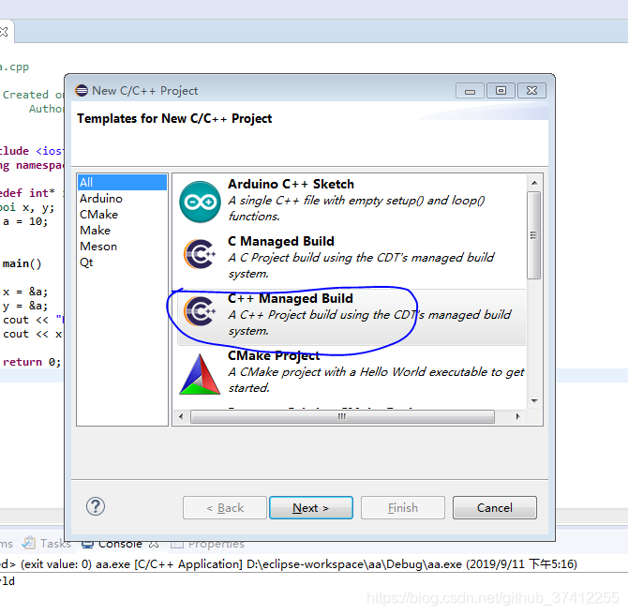Screen dimensions: 628x615
Task: Click the horizontal scroll left arrow
Action: [181, 416]
